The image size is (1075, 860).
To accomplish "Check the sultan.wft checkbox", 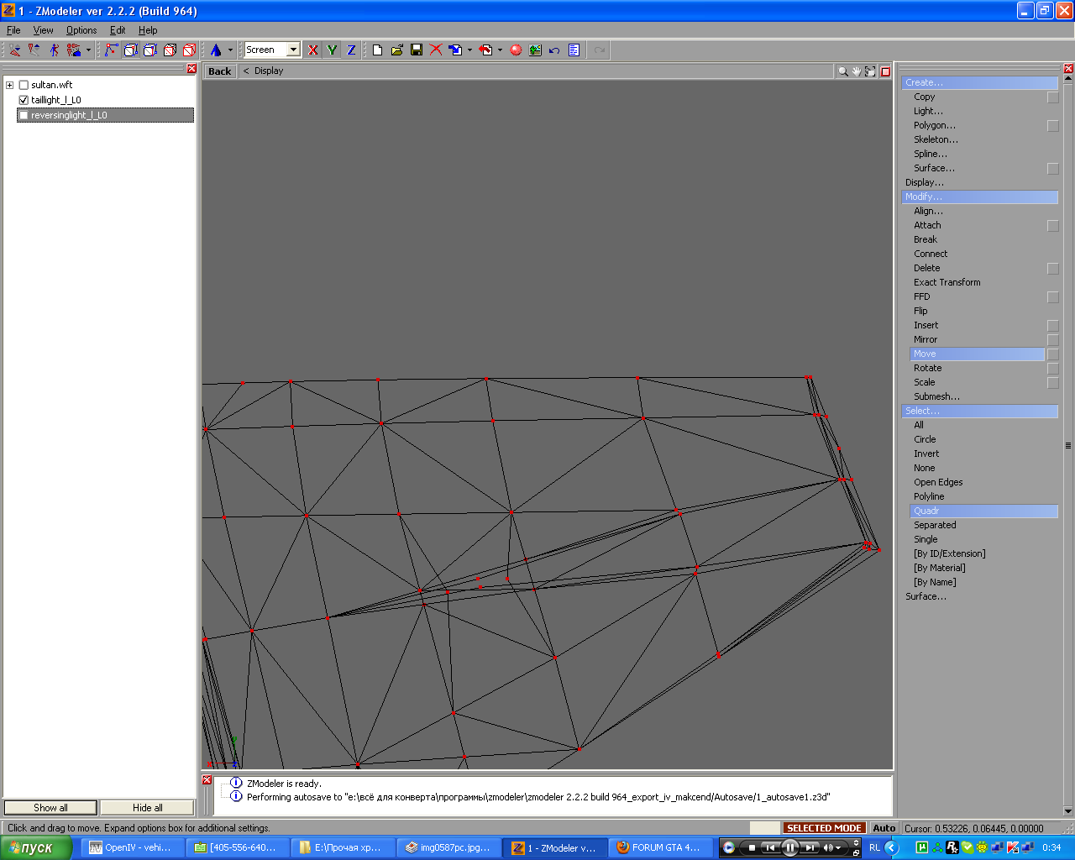I will click(24, 85).
